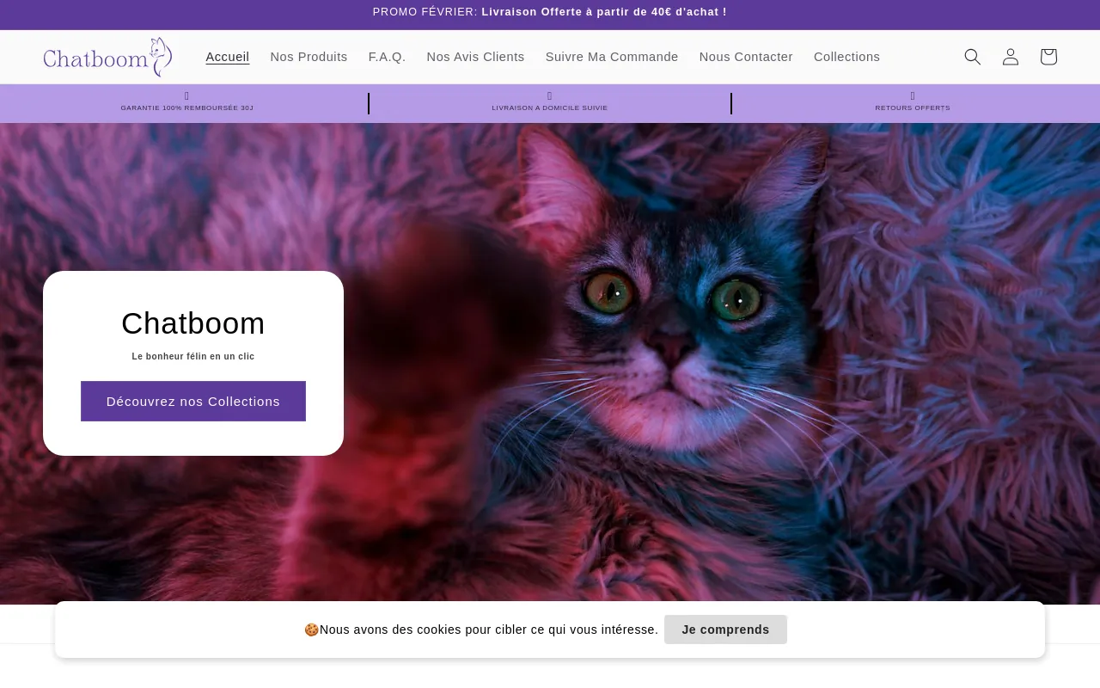This screenshot has height=688, width=1100.
Task: Click the Chatboom cat logo
Action: click(107, 57)
